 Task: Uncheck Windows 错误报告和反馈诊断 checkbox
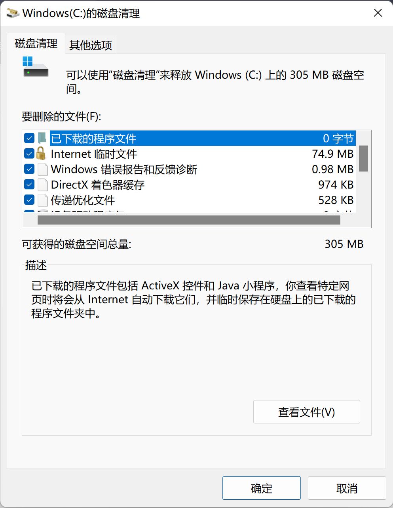click(29, 169)
